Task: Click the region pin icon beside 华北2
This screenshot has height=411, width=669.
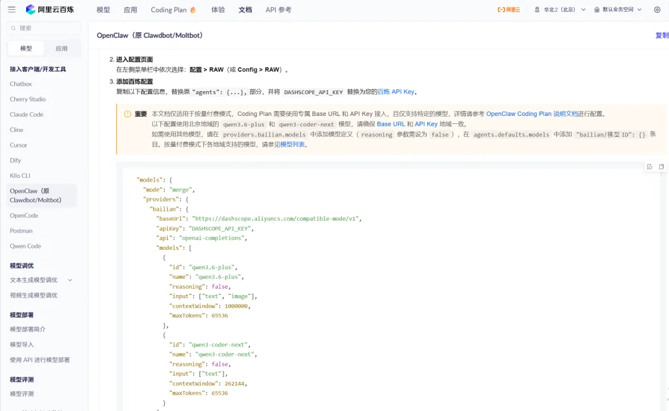Action: click(537, 9)
